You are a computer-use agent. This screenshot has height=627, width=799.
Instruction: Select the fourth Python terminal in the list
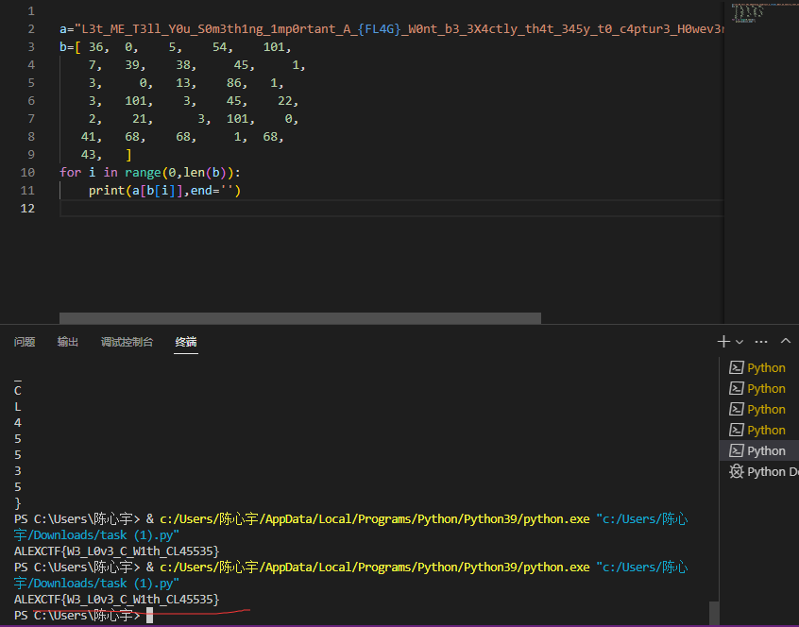tap(759, 431)
